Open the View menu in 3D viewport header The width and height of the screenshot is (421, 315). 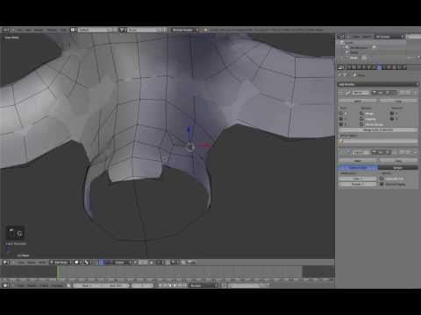click(x=21, y=262)
